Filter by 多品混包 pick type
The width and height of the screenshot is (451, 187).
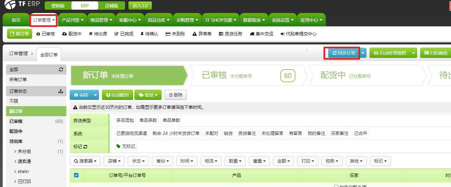(125, 120)
